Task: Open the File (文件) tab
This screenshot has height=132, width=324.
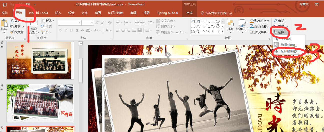Action: coord(5,13)
